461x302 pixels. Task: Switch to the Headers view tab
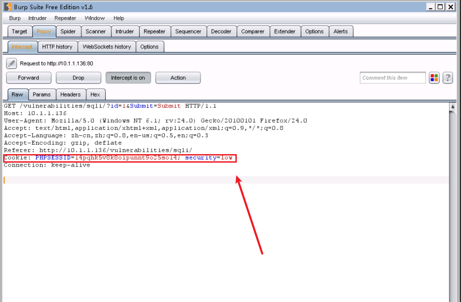pyautogui.click(x=71, y=95)
